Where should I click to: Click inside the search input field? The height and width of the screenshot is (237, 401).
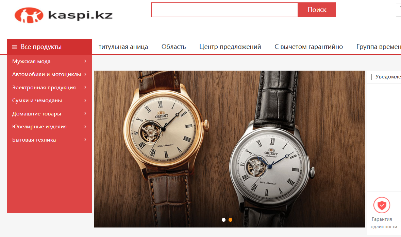coord(224,10)
